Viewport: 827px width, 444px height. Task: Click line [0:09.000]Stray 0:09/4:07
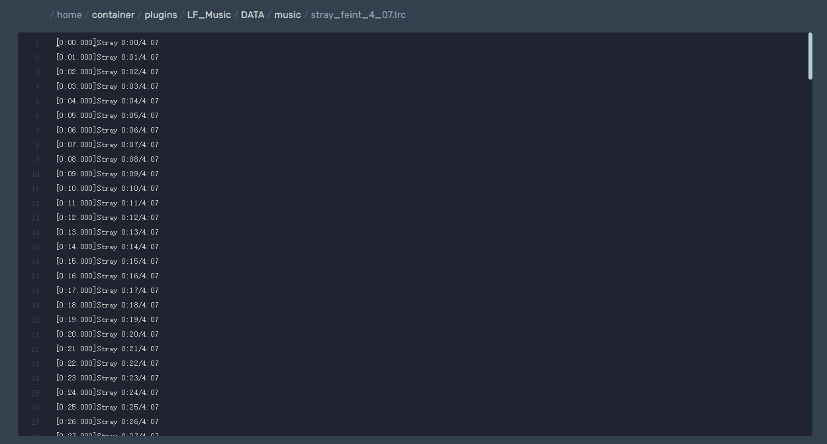coord(107,174)
